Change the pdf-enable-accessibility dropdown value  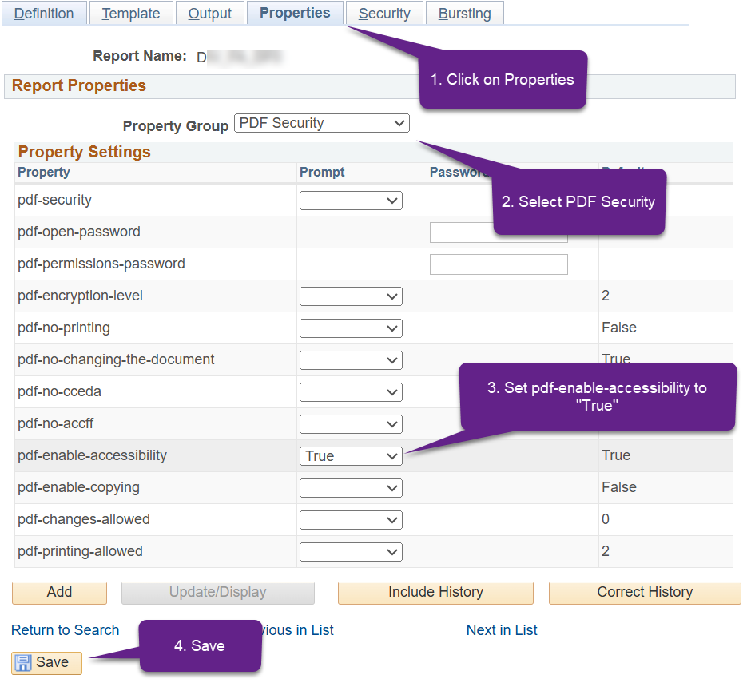tap(351, 456)
